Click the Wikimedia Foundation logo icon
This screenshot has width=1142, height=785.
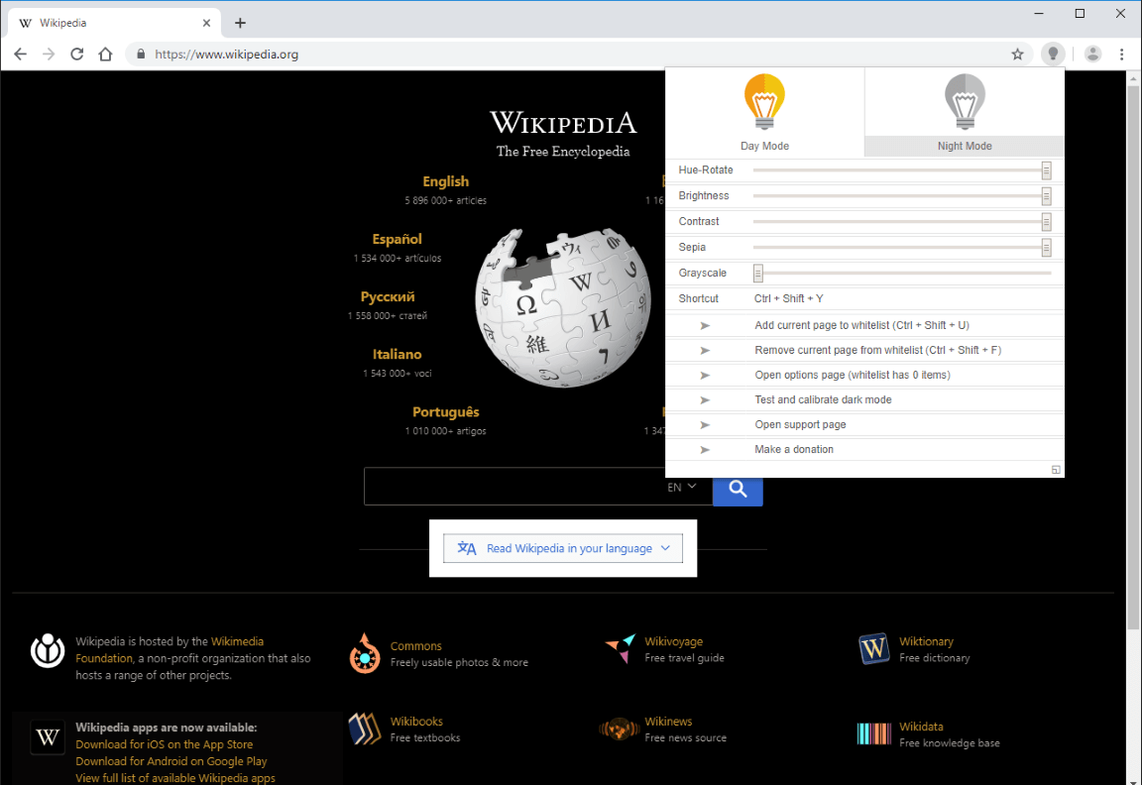[x=48, y=650]
